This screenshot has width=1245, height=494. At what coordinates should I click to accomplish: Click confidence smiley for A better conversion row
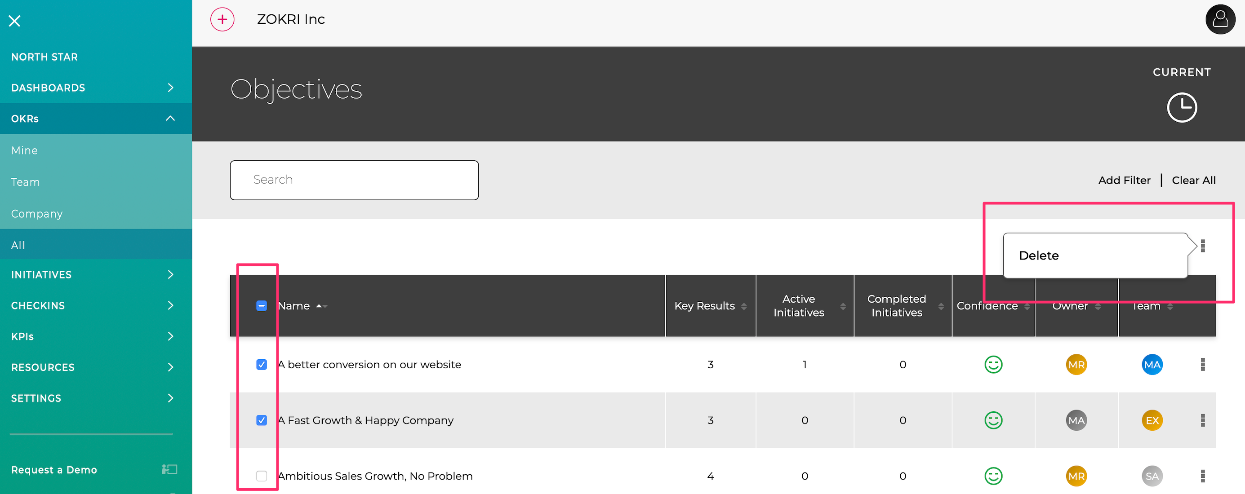pyautogui.click(x=994, y=365)
